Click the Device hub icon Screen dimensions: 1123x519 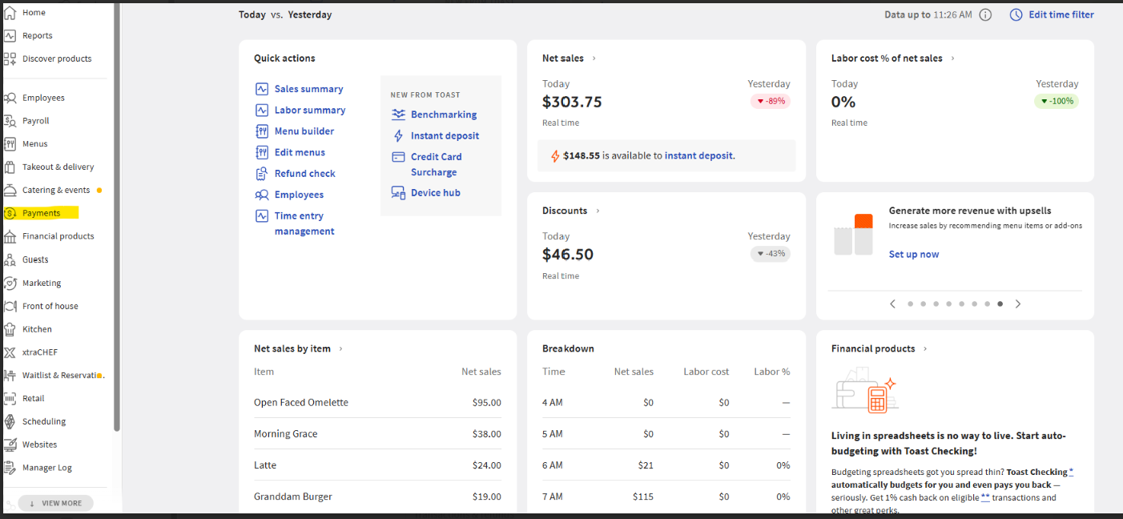398,192
